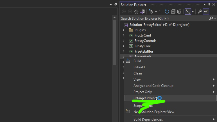Click FrostyCmd C# project icon
This screenshot has width=217, height=122.
pos(131,35)
